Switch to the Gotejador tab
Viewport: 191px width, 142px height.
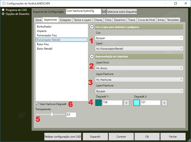coord(66,20)
